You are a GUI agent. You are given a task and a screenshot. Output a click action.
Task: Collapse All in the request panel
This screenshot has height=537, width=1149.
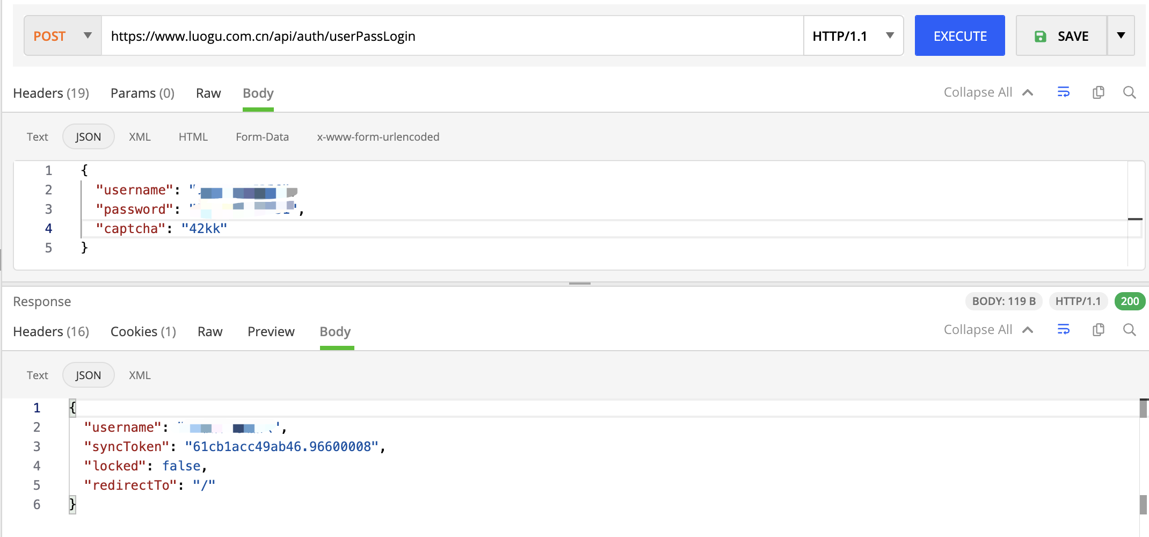pos(988,92)
